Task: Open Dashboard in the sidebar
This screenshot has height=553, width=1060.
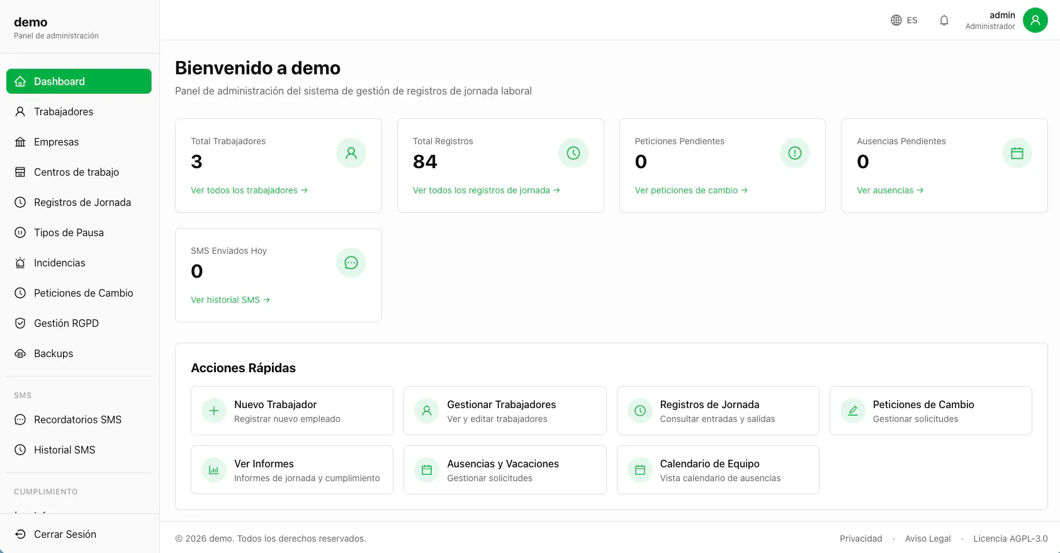Action: pyautogui.click(x=79, y=81)
